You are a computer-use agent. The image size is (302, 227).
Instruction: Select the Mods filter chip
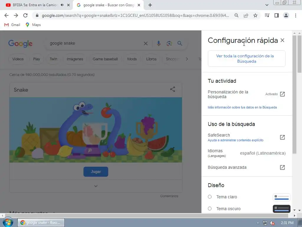click(x=132, y=59)
